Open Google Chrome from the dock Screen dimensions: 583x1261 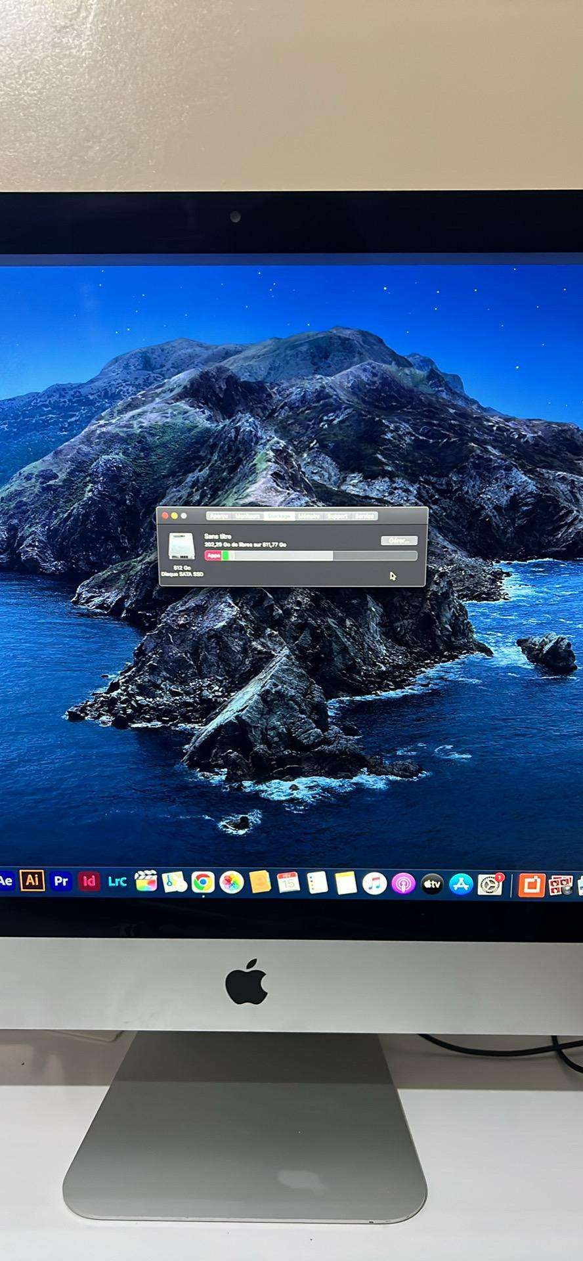coord(203,883)
